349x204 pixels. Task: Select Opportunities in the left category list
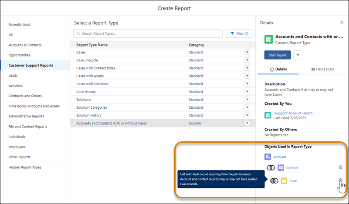click(x=20, y=55)
